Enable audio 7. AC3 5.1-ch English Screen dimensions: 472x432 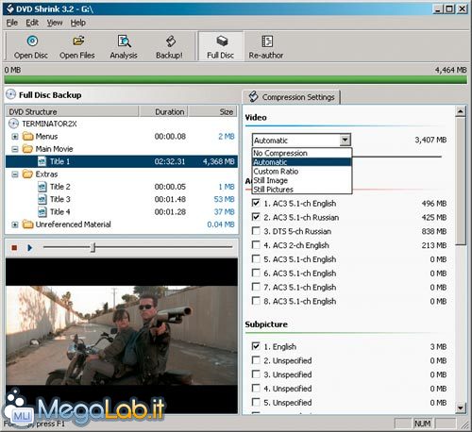point(256,287)
